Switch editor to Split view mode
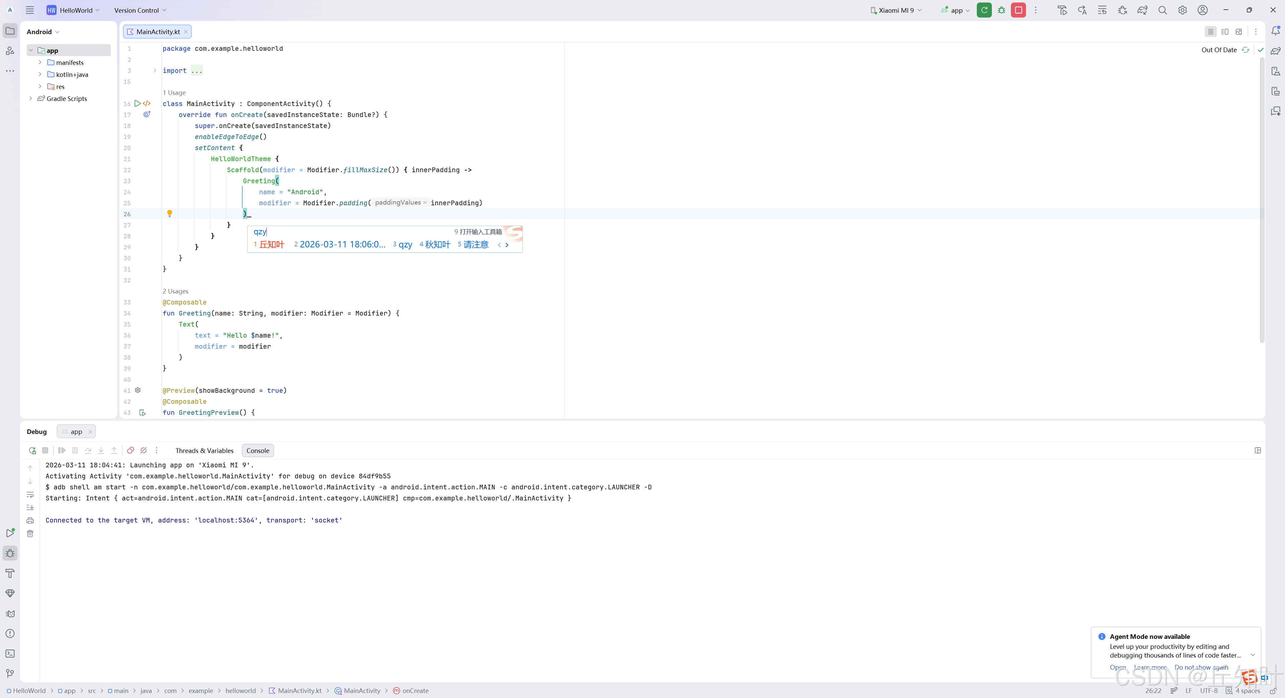This screenshot has height=698, width=1285. point(1225,32)
